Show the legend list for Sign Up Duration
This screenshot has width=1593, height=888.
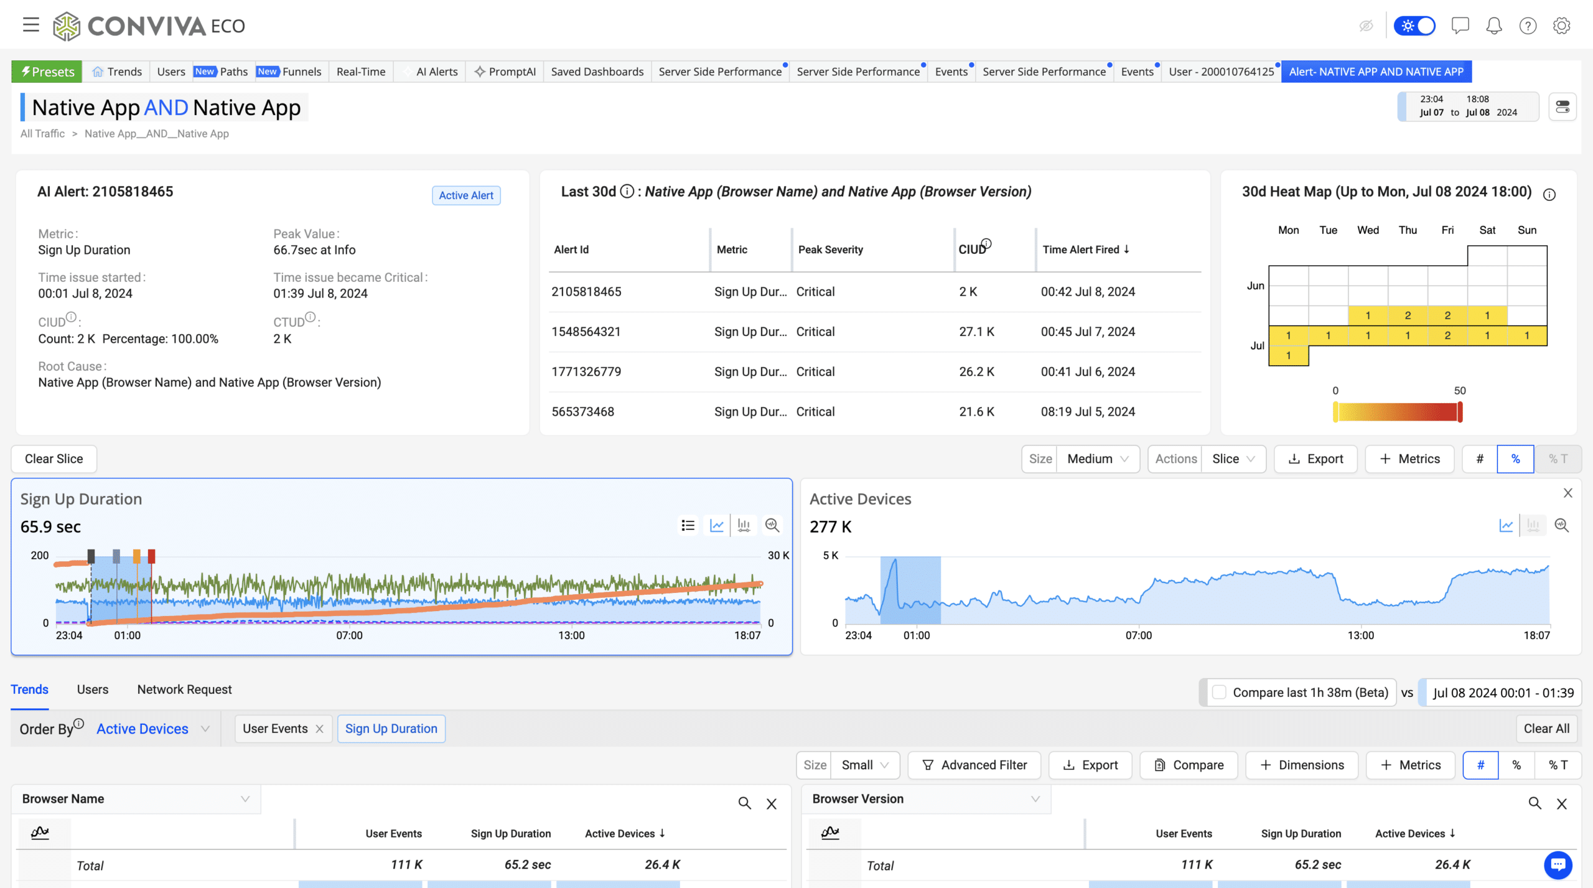point(688,526)
